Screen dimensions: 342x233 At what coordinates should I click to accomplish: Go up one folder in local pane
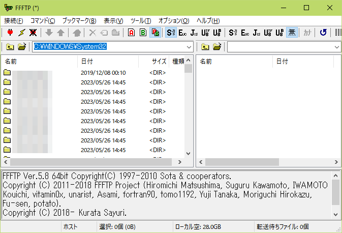(x=10, y=47)
